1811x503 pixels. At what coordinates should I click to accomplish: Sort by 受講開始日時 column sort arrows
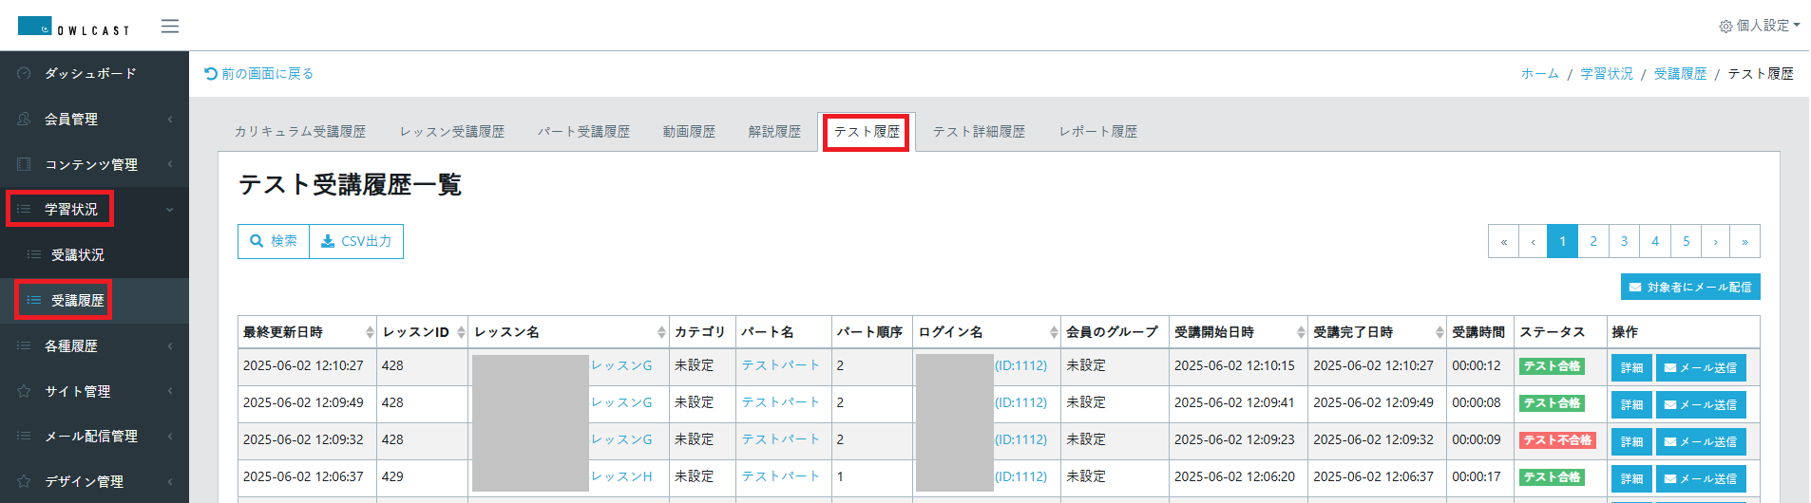click(x=1301, y=332)
